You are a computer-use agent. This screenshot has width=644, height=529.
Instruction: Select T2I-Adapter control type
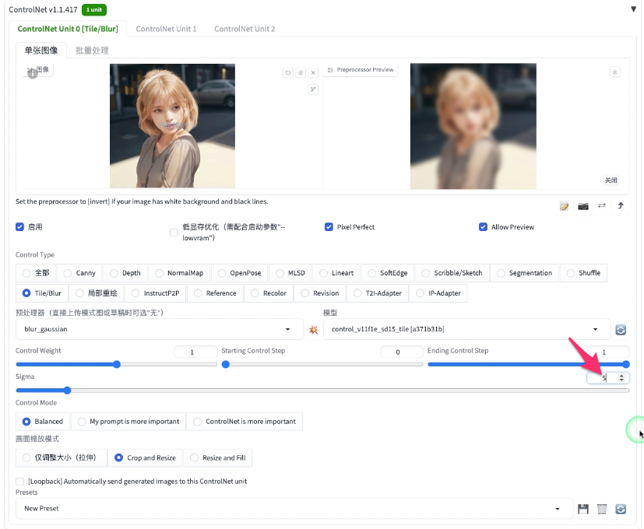point(378,293)
